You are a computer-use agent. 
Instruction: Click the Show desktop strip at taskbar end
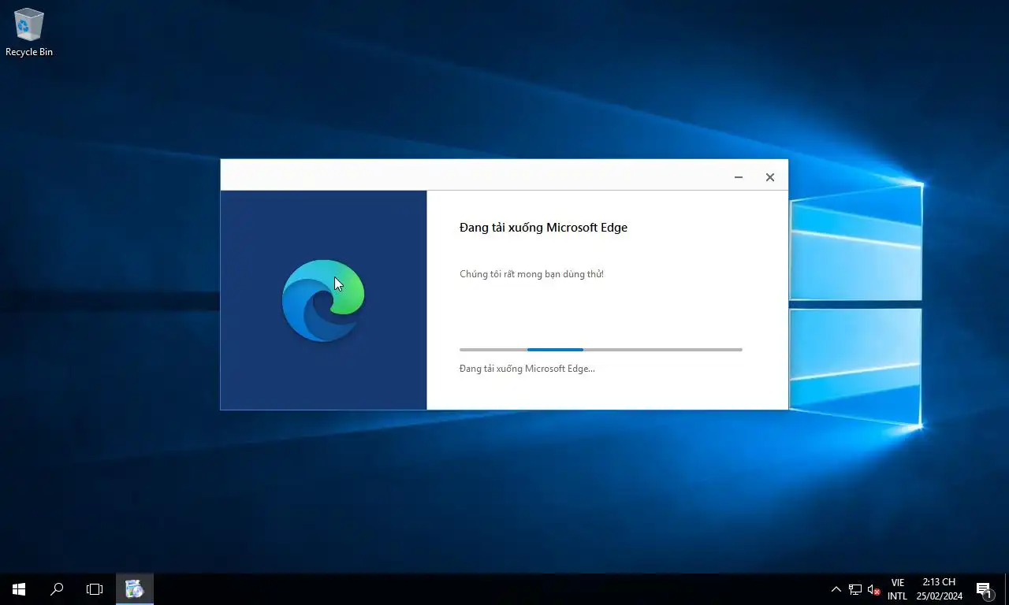pos(1007,589)
